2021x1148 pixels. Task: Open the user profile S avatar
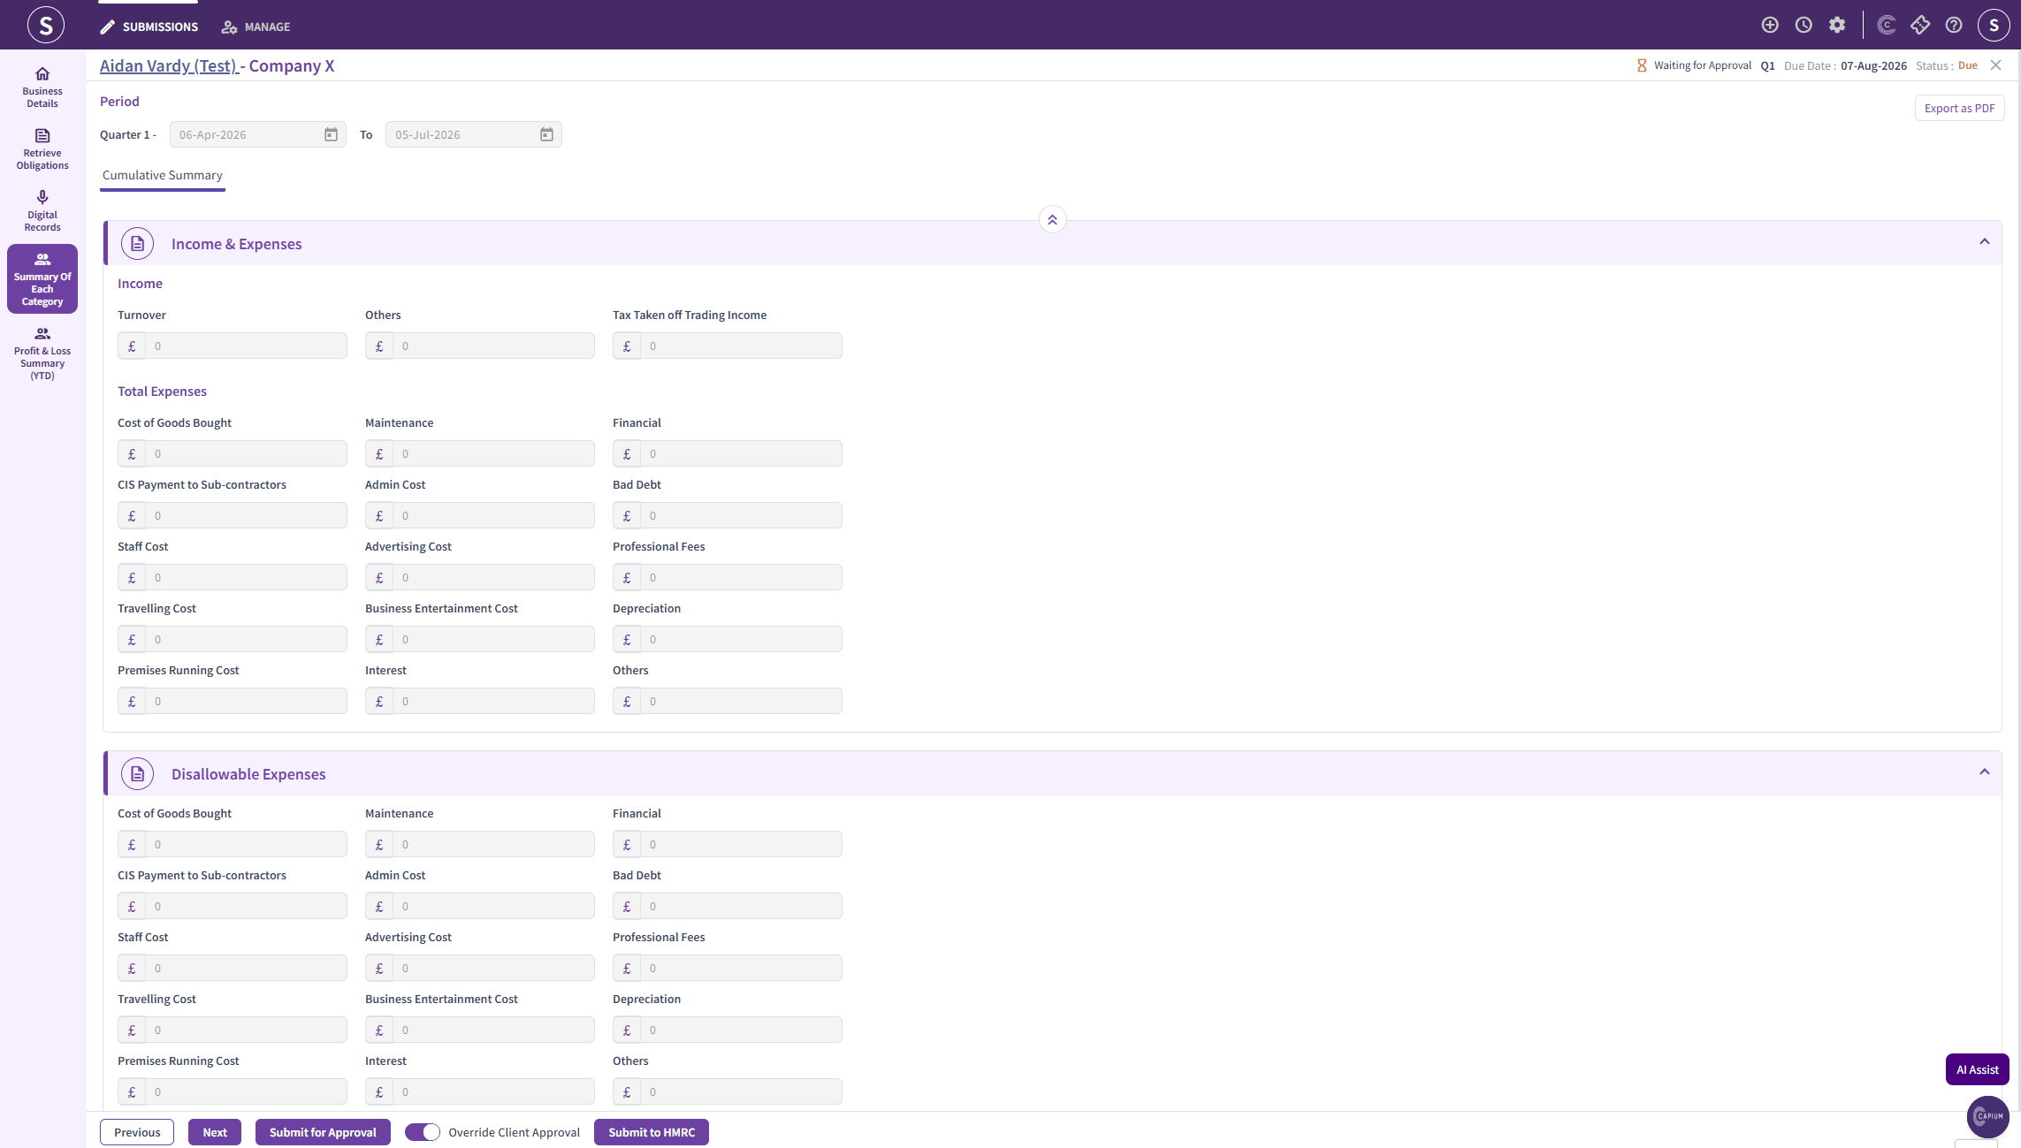(1994, 25)
